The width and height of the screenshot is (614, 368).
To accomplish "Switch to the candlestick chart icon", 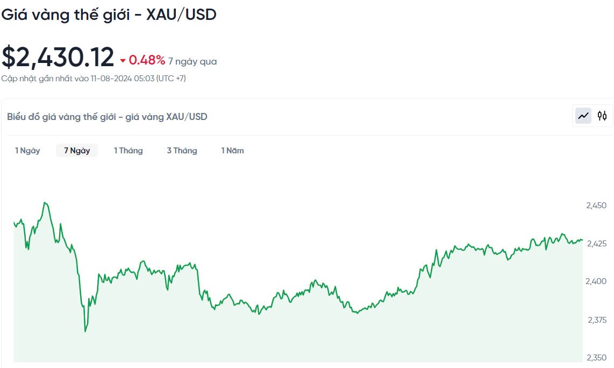I will [602, 116].
